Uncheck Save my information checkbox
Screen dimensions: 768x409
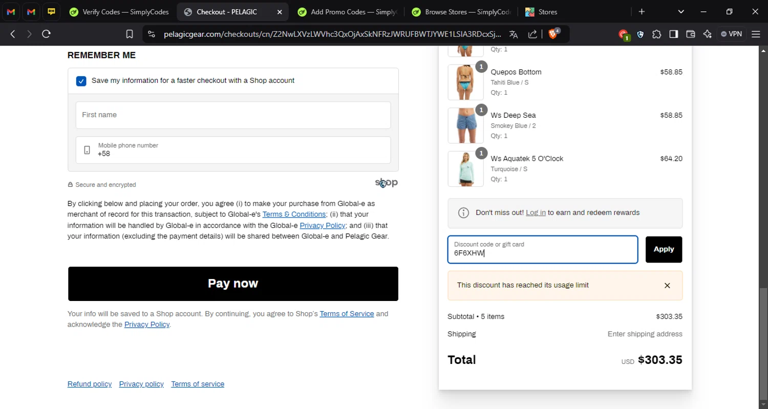point(81,81)
